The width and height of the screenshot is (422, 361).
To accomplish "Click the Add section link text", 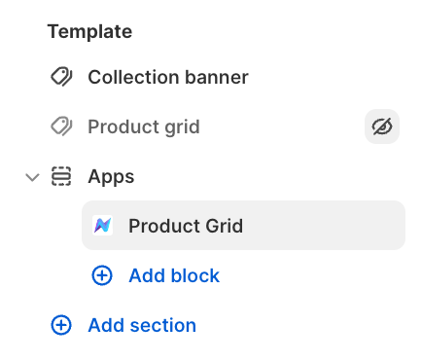I will tap(142, 325).
